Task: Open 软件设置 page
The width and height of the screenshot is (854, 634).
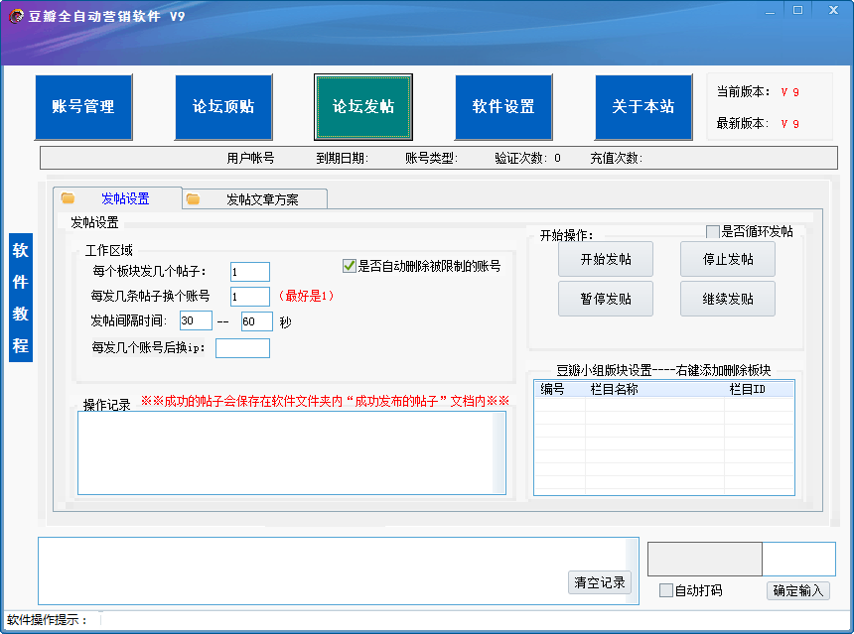Action: coord(503,107)
